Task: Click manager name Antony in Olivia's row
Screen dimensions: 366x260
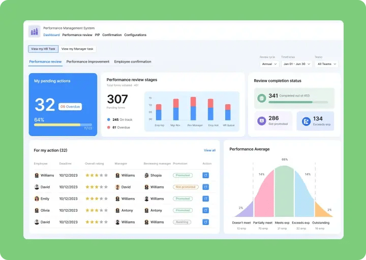Action: [127, 210]
